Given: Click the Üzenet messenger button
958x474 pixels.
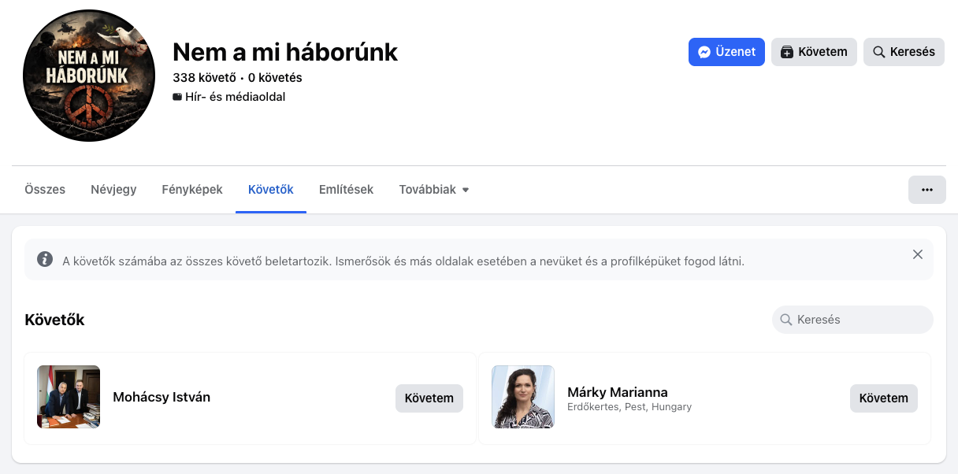Looking at the screenshot, I should click(x=726, y=52).
